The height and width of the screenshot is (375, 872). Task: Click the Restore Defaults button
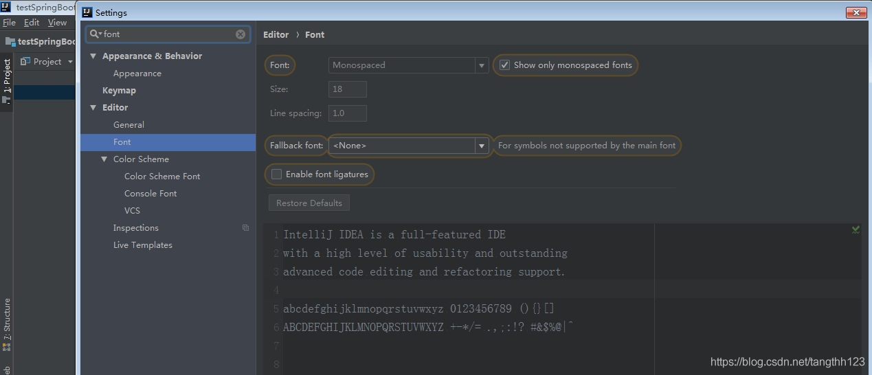pos(309,203)
